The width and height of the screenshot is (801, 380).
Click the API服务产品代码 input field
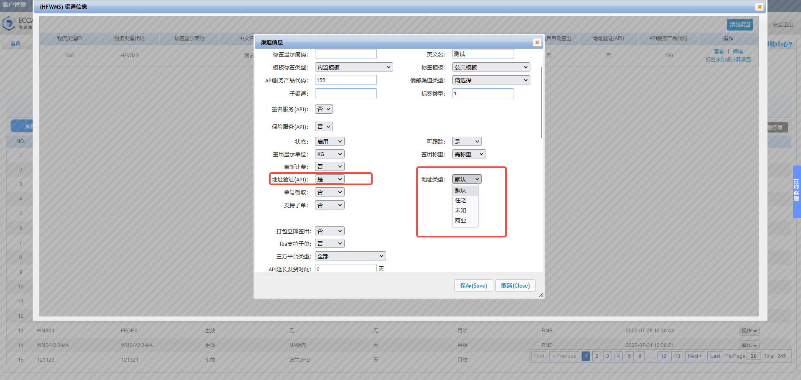coord(345,80)
